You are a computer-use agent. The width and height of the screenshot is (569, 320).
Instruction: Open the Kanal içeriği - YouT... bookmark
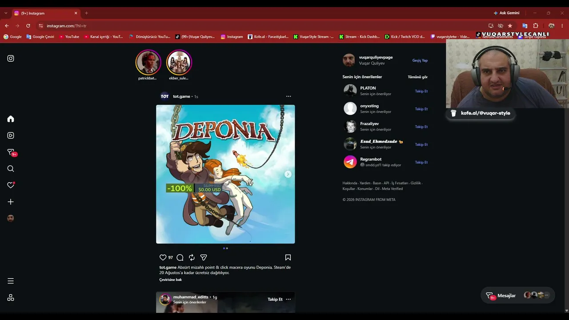click(104, 37)
